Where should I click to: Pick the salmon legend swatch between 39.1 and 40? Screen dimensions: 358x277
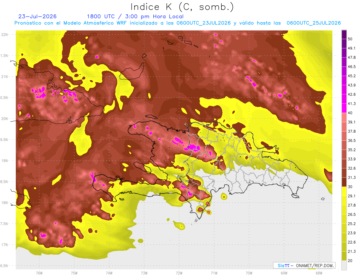[x=344, y=117]
